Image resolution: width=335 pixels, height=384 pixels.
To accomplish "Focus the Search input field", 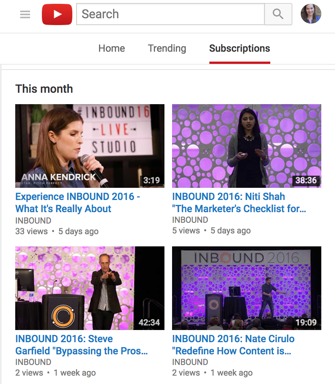I will coord(171,14).
